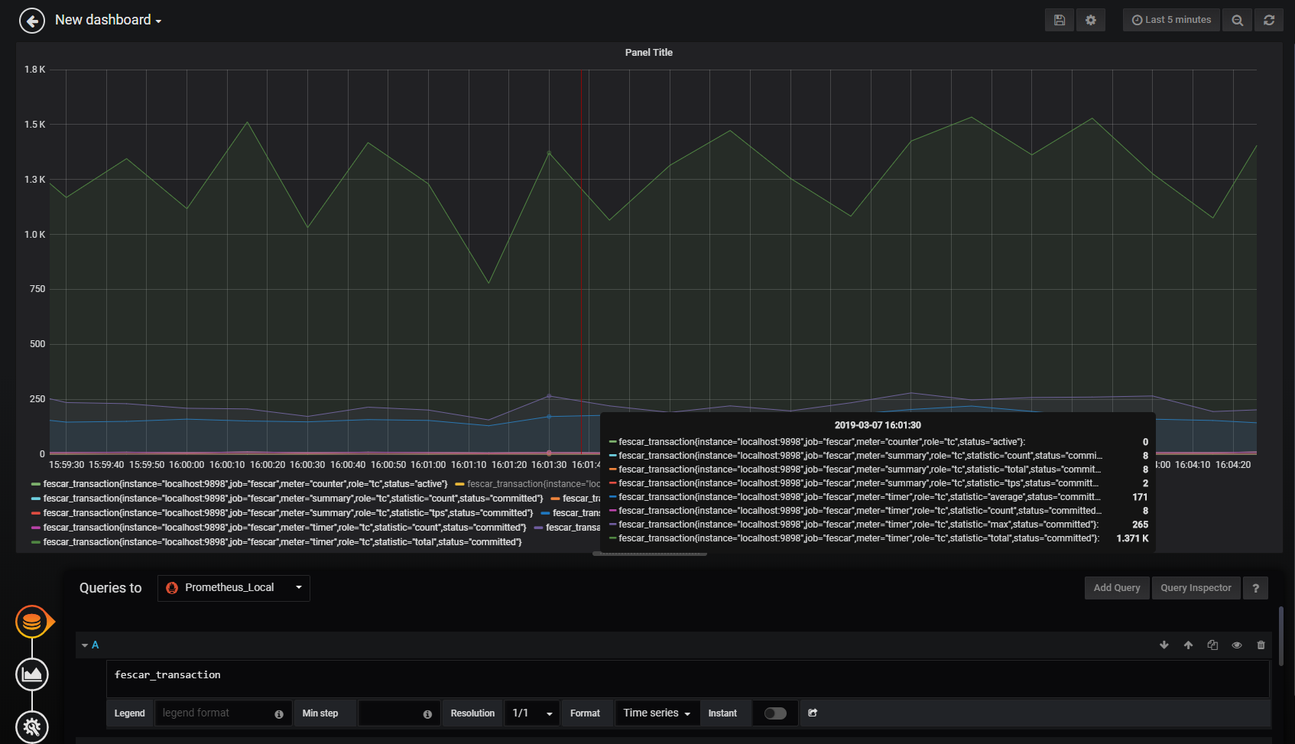Duplicate query A
Screen dimensions: 1295x744
point(1212,645)
